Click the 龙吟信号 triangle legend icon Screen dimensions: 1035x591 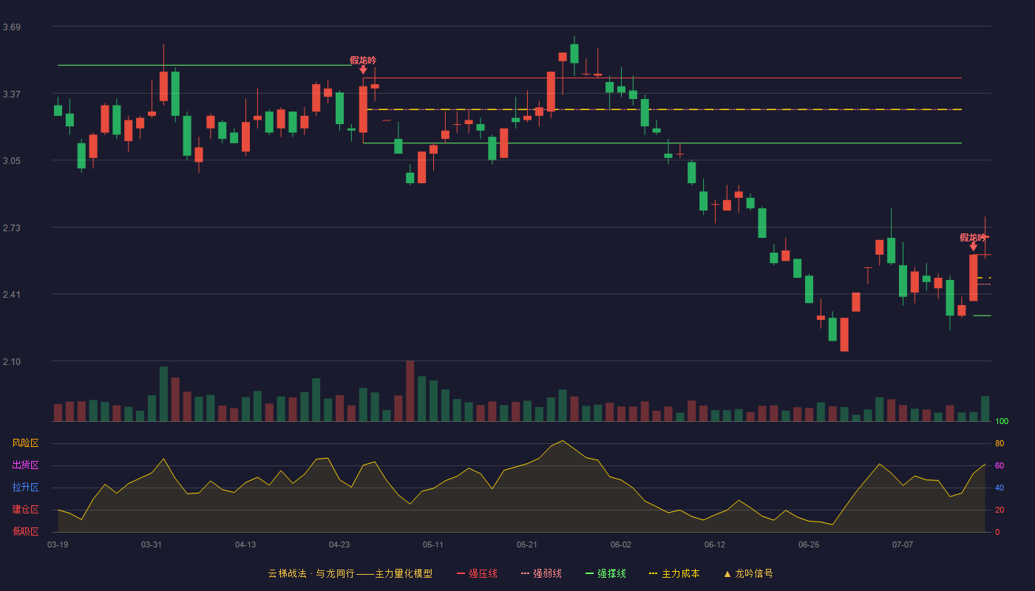(x=727, y=574)
